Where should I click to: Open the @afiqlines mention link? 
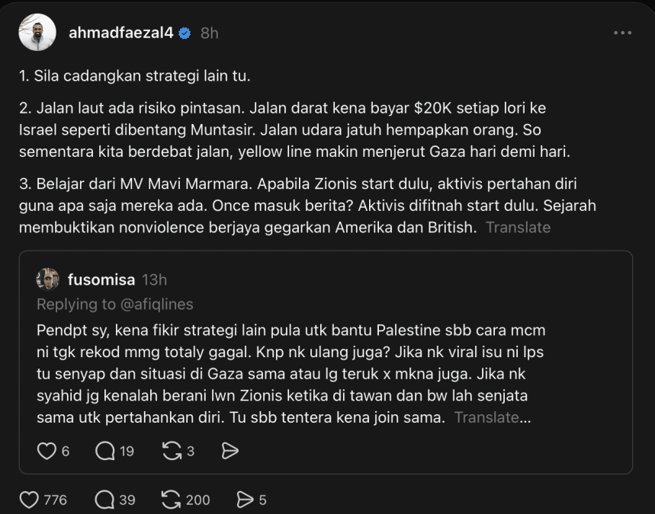point(157,304)
